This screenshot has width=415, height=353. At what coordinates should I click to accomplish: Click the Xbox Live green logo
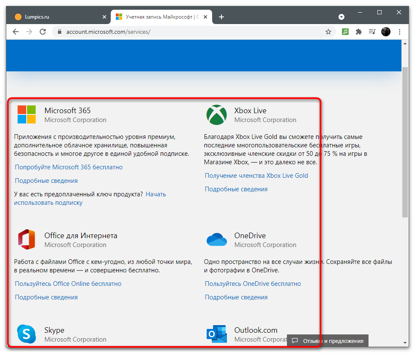(x=216, y=115)
